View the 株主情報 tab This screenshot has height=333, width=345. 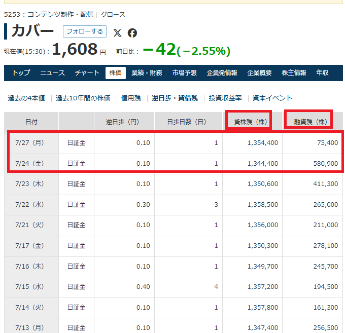click(x=294, y=73)
